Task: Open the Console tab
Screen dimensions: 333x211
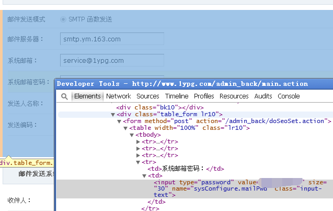Action: coord(289,96)
